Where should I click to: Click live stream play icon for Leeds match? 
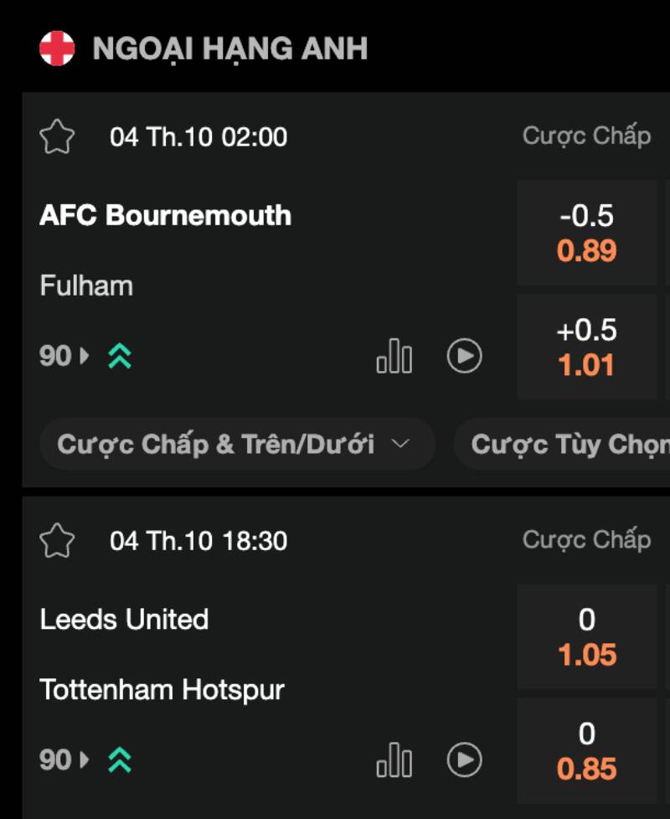463,760
